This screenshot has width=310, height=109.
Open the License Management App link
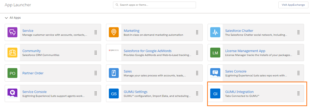245,51
